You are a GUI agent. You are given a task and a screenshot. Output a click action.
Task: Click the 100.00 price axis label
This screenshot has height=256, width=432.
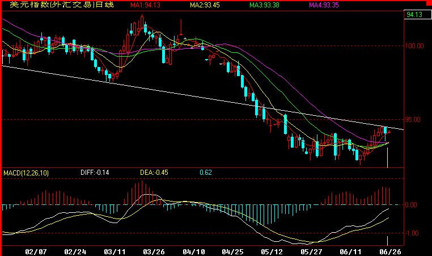coord(416,46)
